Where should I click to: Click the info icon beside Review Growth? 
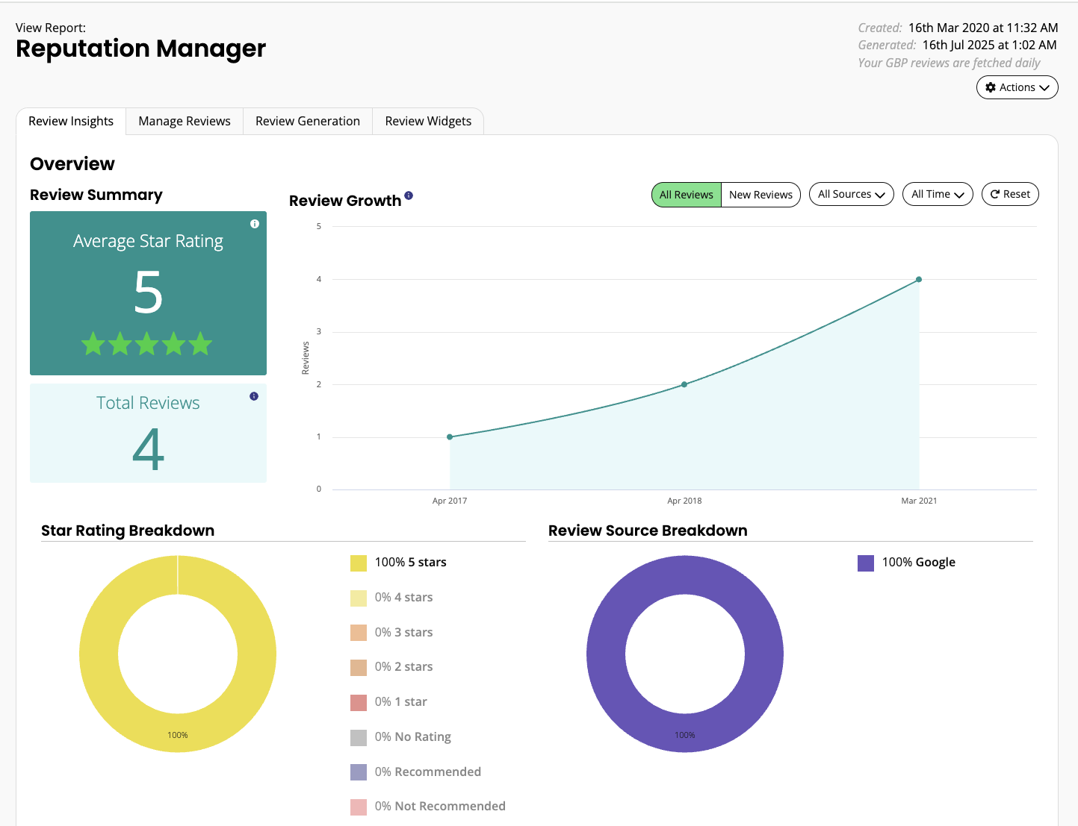(409, 195)
